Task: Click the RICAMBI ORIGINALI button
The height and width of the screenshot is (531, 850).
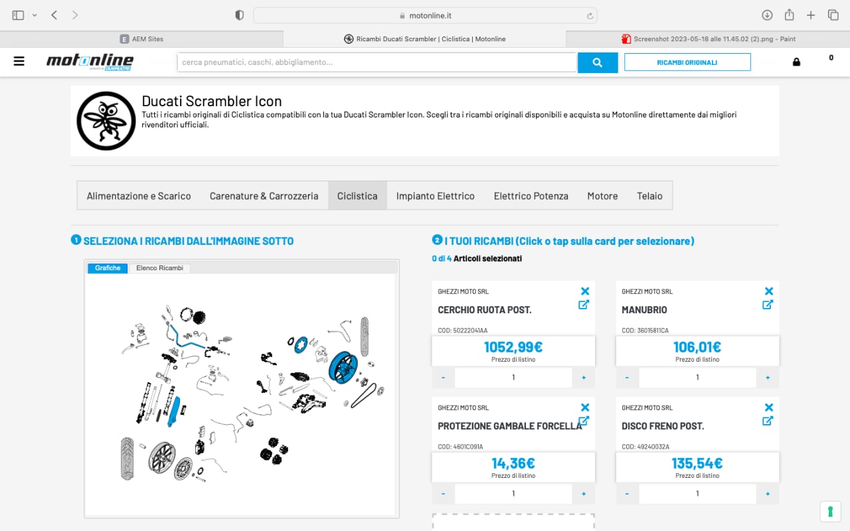Action: (687, 62)
